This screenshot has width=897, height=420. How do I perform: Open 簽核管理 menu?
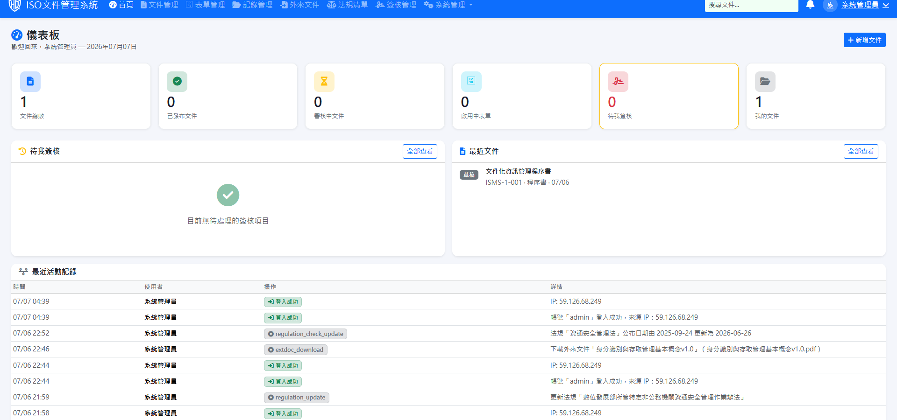(396, 5)
